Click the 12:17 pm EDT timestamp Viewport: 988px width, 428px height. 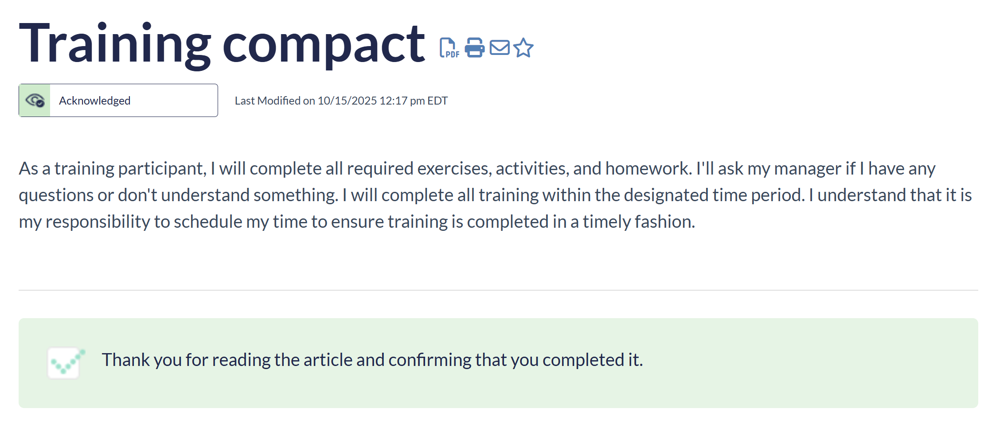tap(414, 101)
